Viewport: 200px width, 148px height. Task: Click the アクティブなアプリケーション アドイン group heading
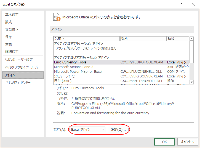[78, 44]
